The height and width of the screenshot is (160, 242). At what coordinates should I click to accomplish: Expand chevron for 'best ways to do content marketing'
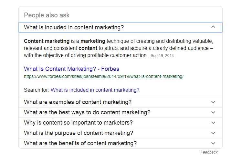[213, 112]
